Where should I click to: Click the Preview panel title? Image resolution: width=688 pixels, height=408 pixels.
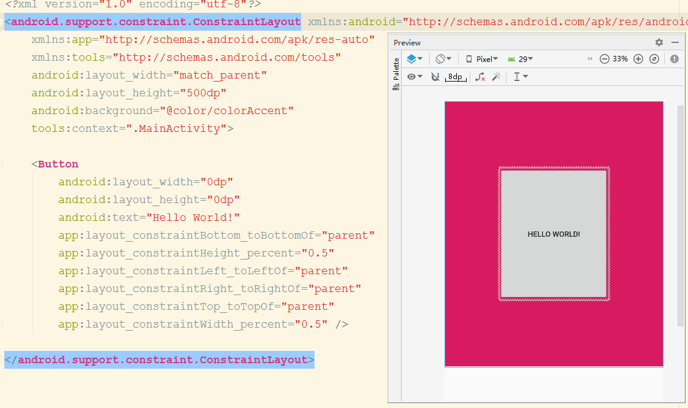click(407, 42)
